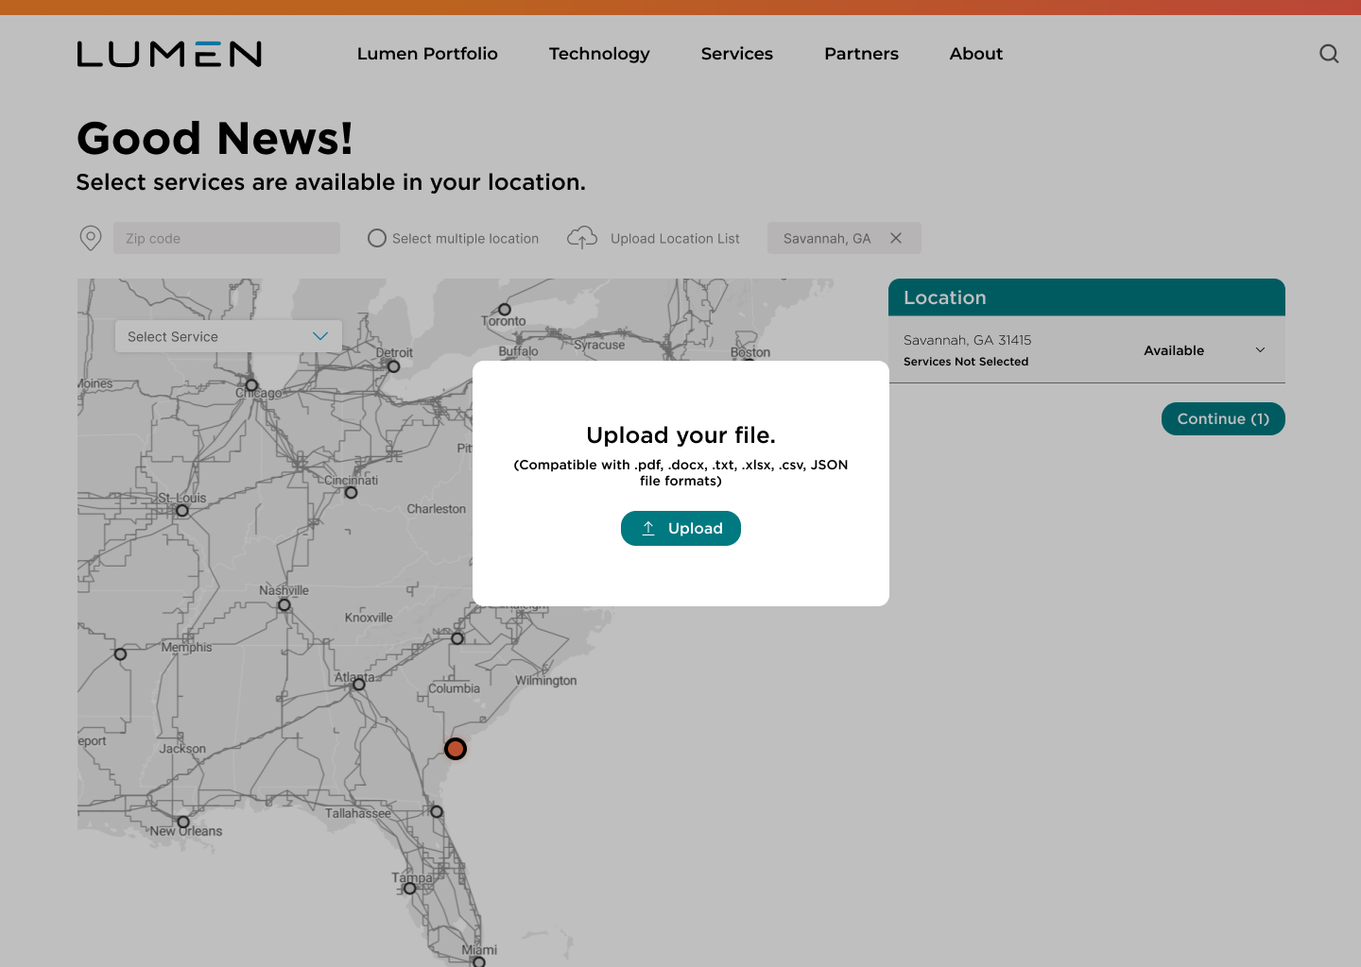Open the Services menu
The image size is (1361, 967).
coord(737,54)
